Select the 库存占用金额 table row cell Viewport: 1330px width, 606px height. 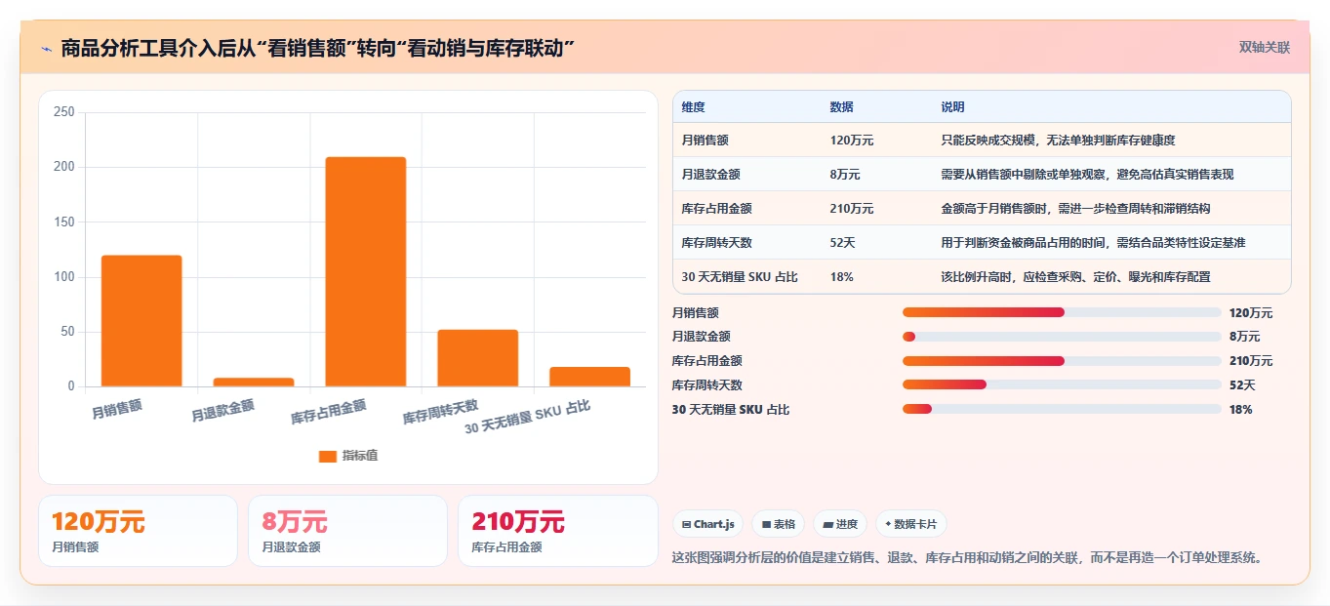click(716, 209)
